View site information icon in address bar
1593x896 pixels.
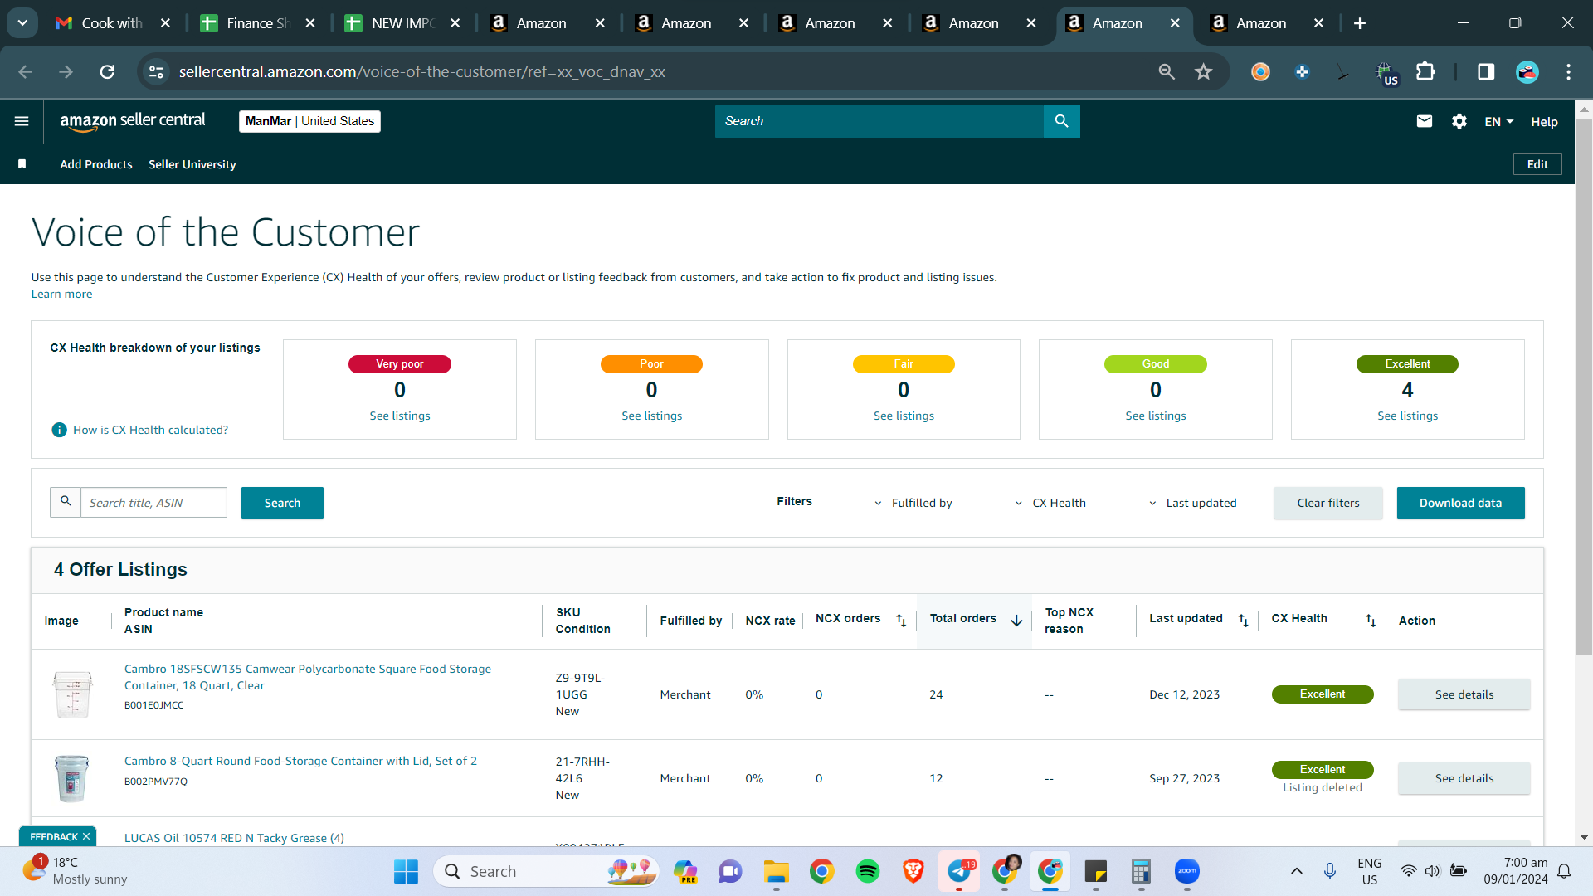point(156,72)
